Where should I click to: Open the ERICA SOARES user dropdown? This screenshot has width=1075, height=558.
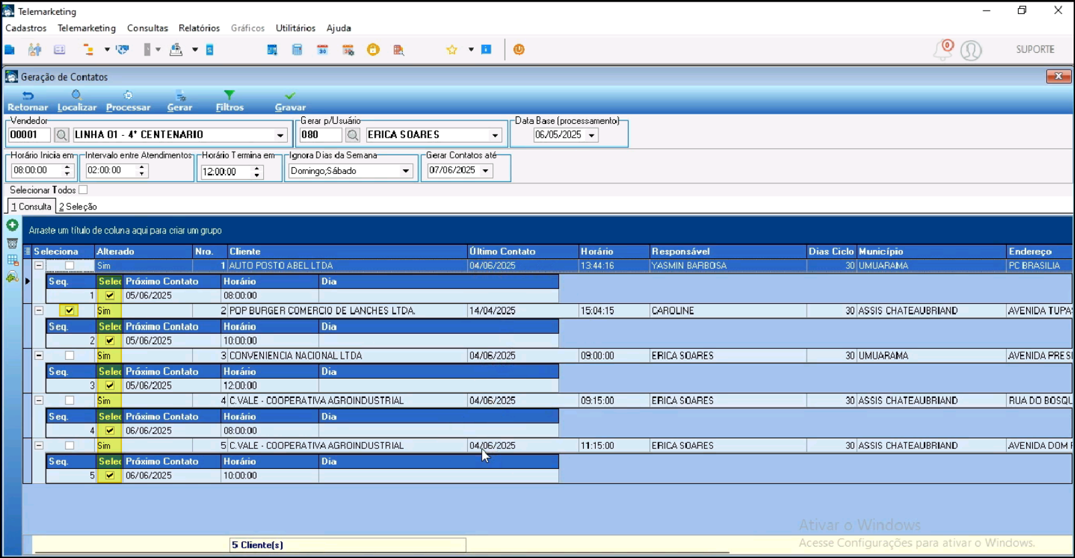pyautogui.click(x=495, y=135)
